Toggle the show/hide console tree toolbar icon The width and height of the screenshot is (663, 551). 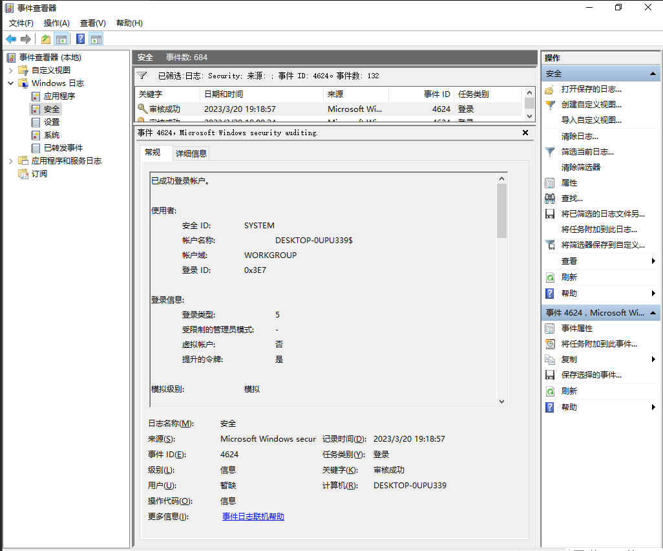pos(61,39)
